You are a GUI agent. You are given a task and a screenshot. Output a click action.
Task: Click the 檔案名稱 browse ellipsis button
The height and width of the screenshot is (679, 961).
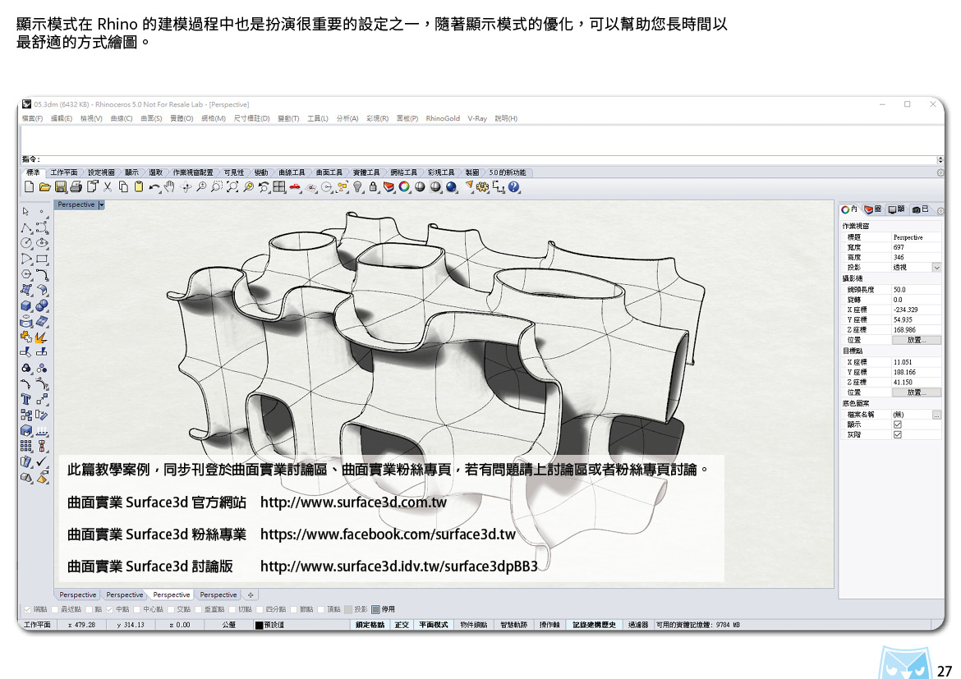[x=936, y=415]
